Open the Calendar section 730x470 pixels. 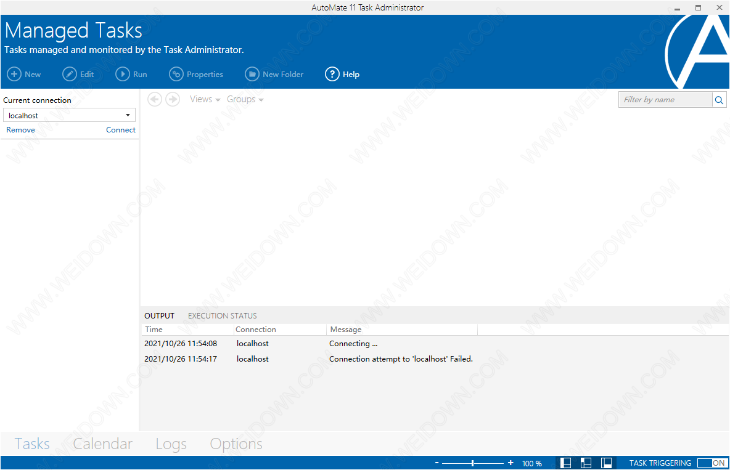tap(102, 444)
